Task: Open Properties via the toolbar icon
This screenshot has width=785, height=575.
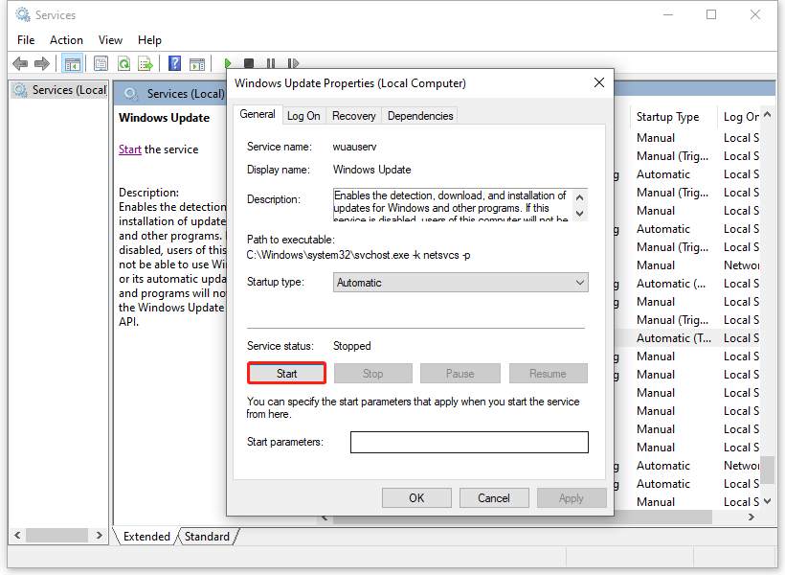Action: (x=101, y=63)
